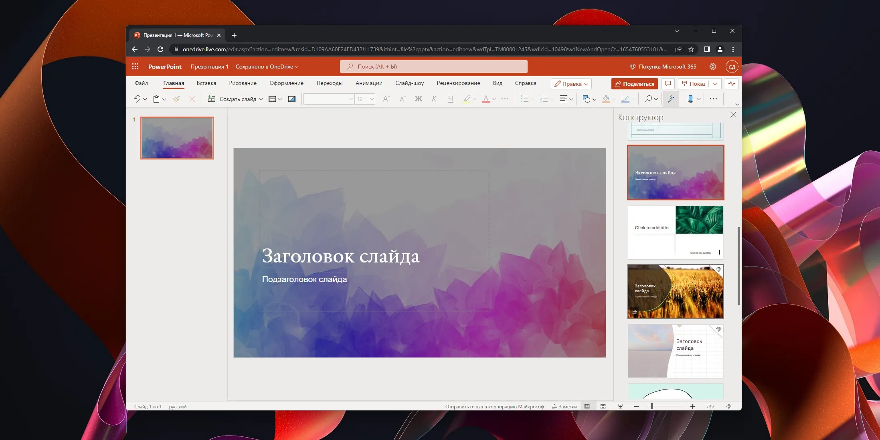
Task: Click the Dictate microphone icon
Action: coord(690,99)
